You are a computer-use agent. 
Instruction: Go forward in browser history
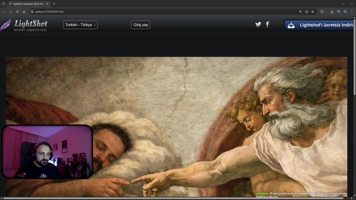coord(11,12)
